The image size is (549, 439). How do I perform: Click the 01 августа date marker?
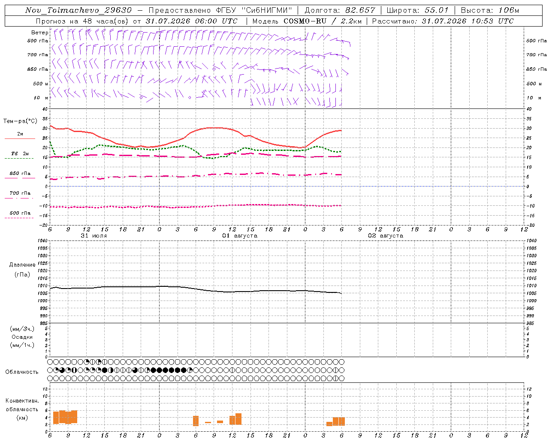240,236
